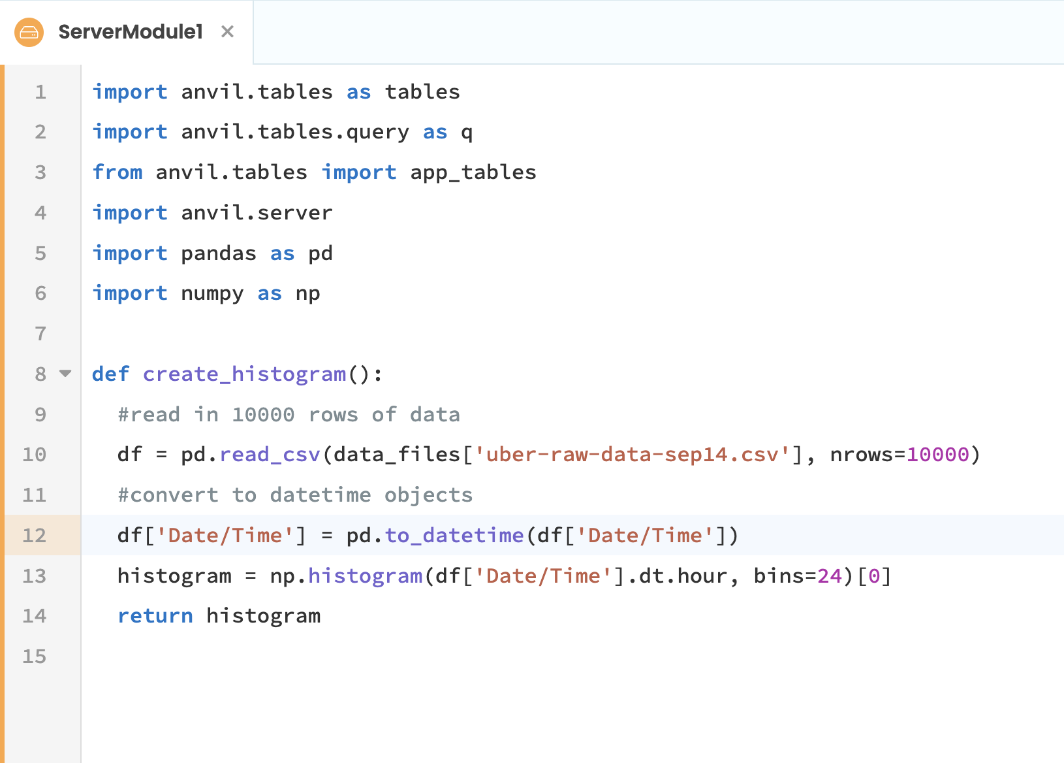Image resolution: width=1064 pixels, height=763 pixels.
Task: Click the orange server module icon
Action: tap(29, 32)
